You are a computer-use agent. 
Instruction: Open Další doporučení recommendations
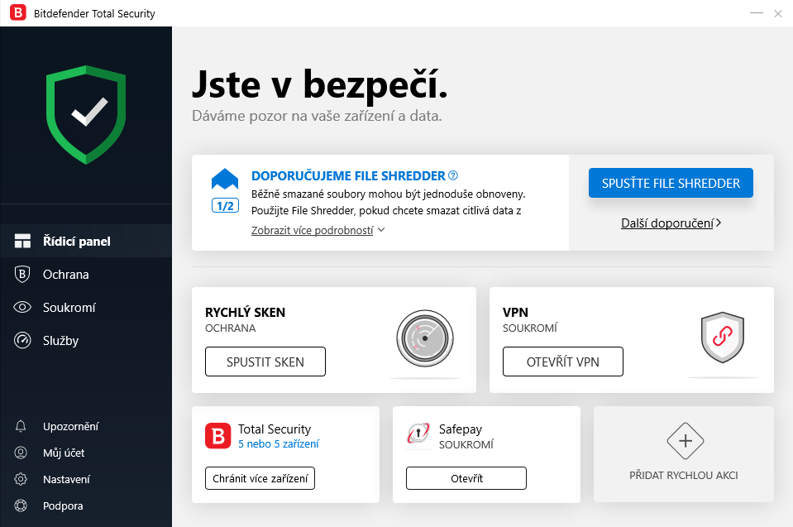pos(671,223)
